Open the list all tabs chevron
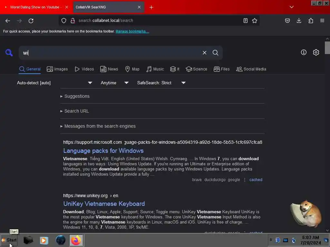The image size is (330, 247). tap(291, 7)
